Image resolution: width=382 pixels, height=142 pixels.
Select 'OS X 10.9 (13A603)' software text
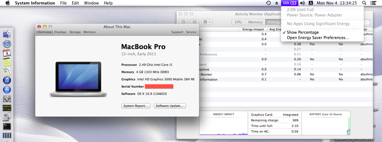click(x=152, y=94)
